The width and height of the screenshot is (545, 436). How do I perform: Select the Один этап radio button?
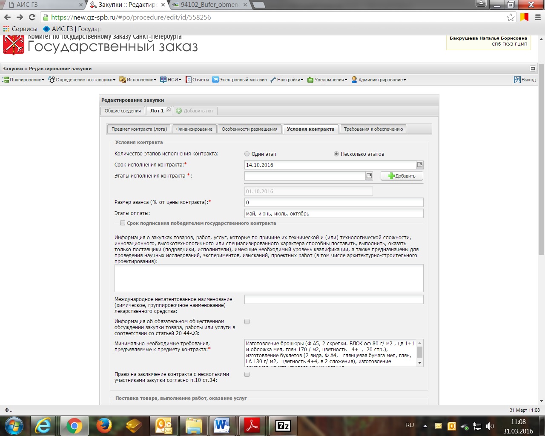(247, 154)
